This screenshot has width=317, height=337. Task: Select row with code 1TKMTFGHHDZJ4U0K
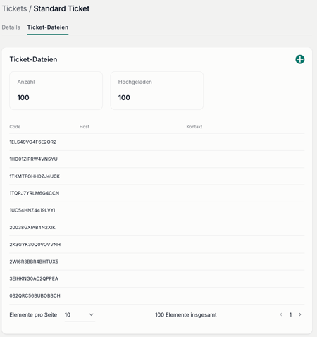(x=157, y=176)
